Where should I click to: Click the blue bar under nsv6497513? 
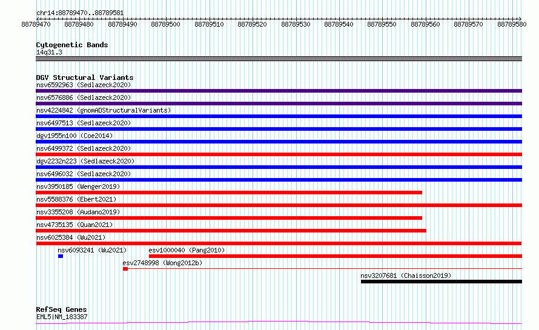click(x=279, y=129)
